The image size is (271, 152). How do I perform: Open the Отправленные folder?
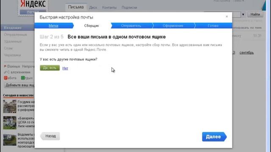click(x=15, y=35)
